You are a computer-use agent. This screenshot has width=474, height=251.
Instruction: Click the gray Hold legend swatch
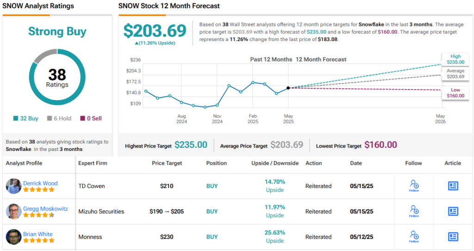[x=50, y=118]
